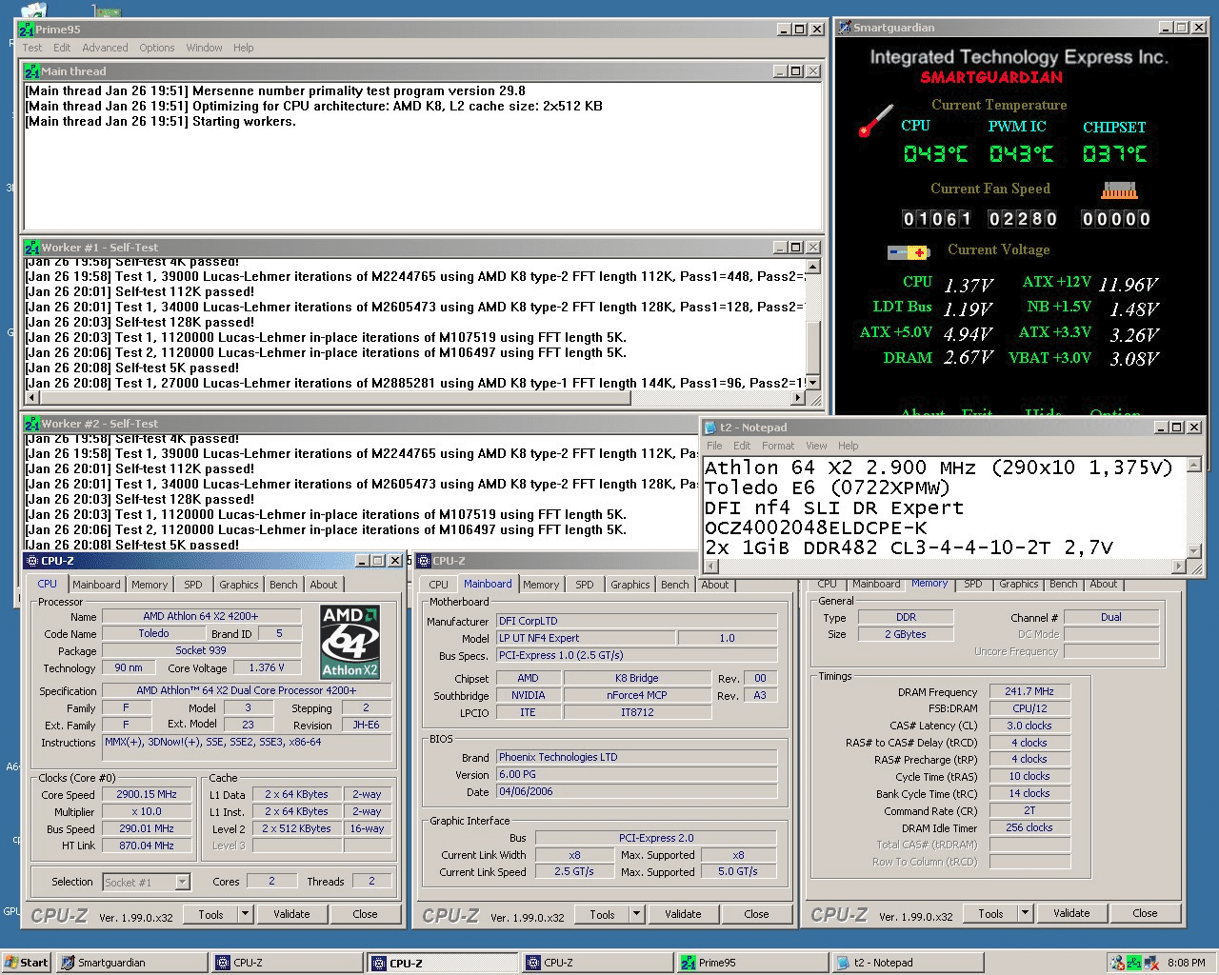Image resolution: width=1219 pixels, height=975 pixels.
Task: Click the t2 Notepad title bar icon
Action: (x=711, y=428)
